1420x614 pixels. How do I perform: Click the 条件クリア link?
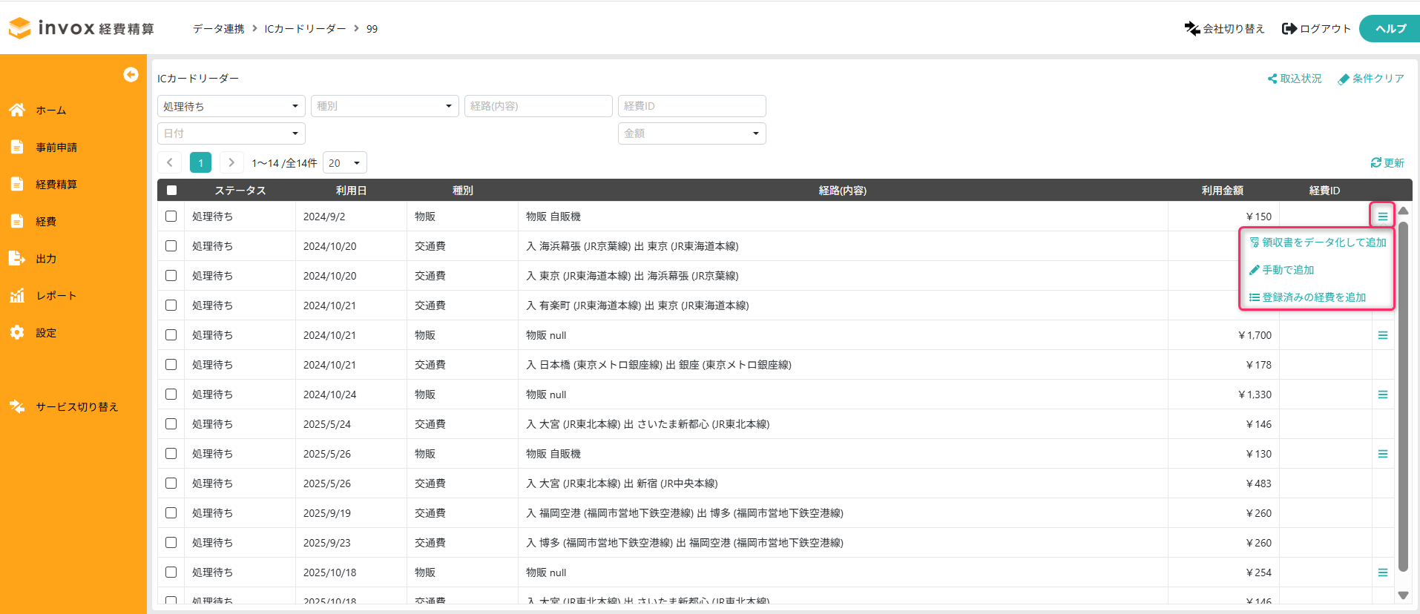click(x=1370, y=79)
